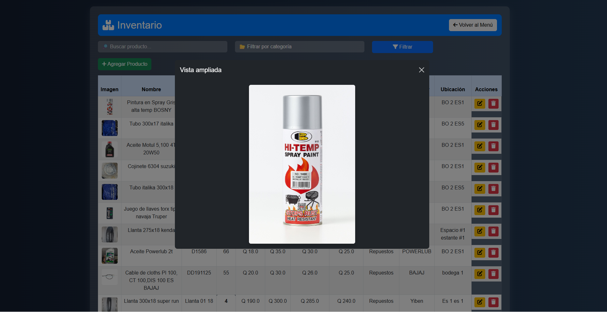The width and height of the screenshot is (607, 312).
Task: Focus the Buscar producto search field
Action: [x=162, y=47]
